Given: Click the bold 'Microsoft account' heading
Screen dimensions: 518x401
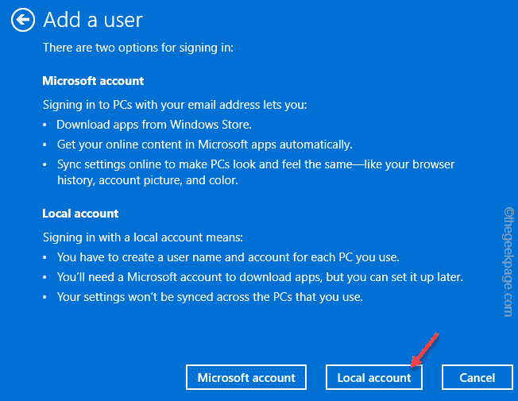Looking at the screenshot, I should pos(93,81).
